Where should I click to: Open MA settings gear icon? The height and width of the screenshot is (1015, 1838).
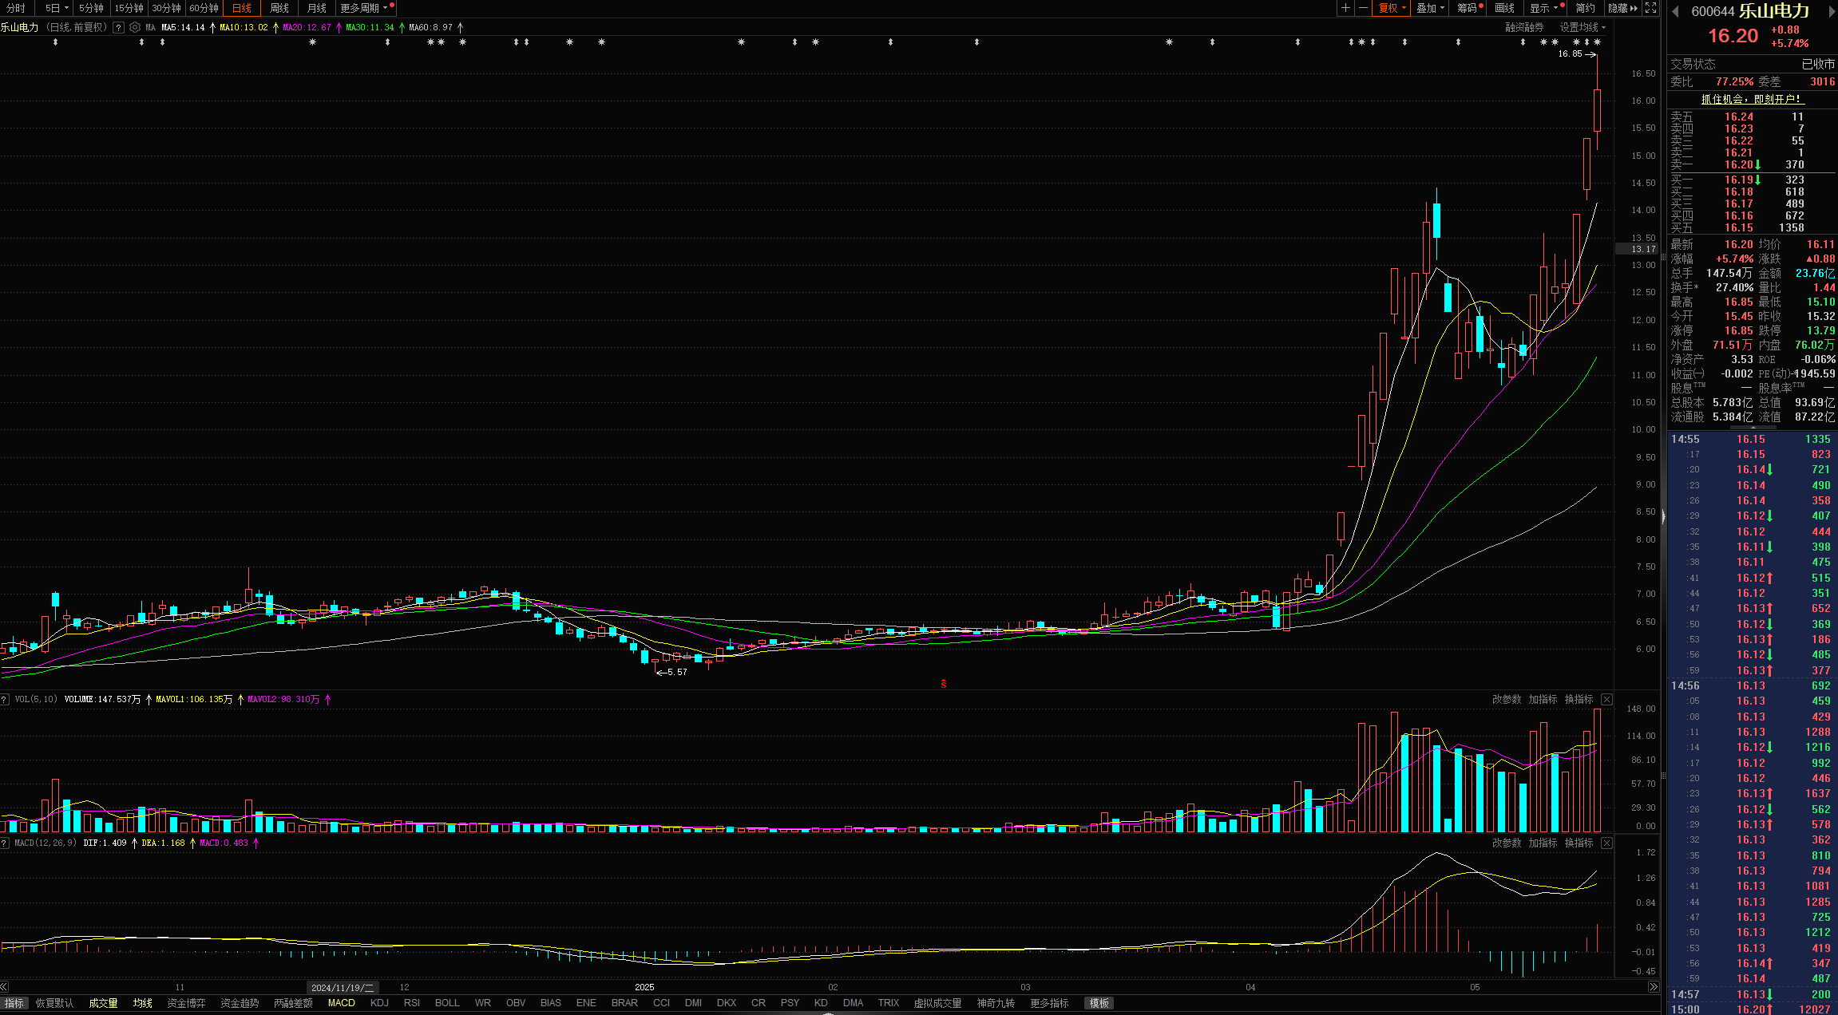pos(135,27)
